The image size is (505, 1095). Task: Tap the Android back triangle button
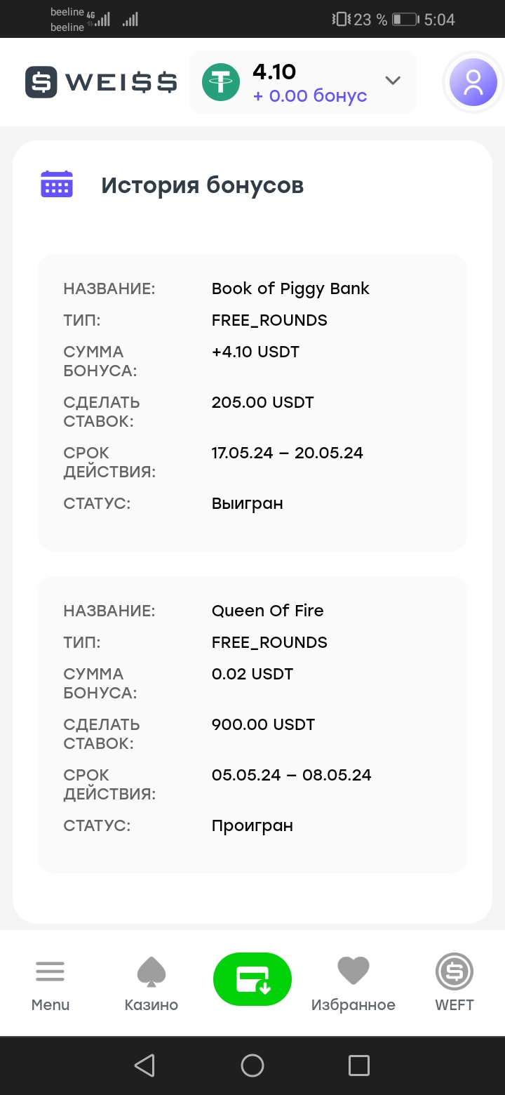pos(144,1066)
